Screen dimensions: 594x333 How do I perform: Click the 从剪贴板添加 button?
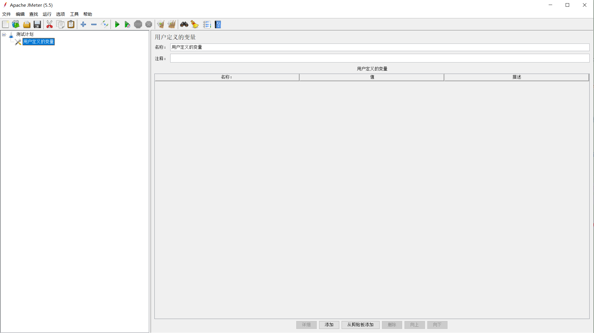coord(360,325)
